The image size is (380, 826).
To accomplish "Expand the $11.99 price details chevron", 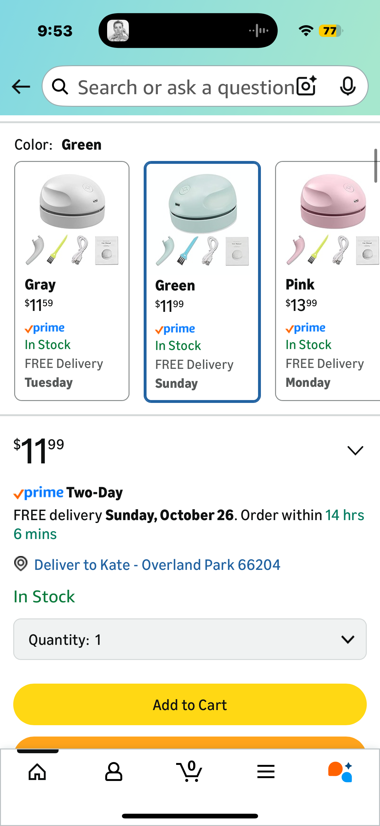I will coord(355,450).
